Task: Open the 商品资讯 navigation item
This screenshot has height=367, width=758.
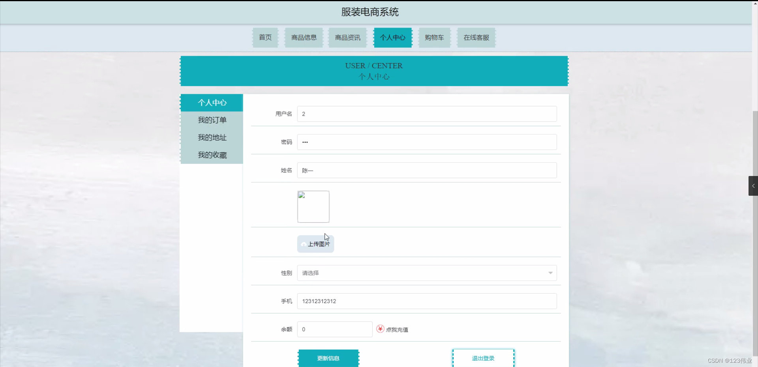Action: point(347,37)
